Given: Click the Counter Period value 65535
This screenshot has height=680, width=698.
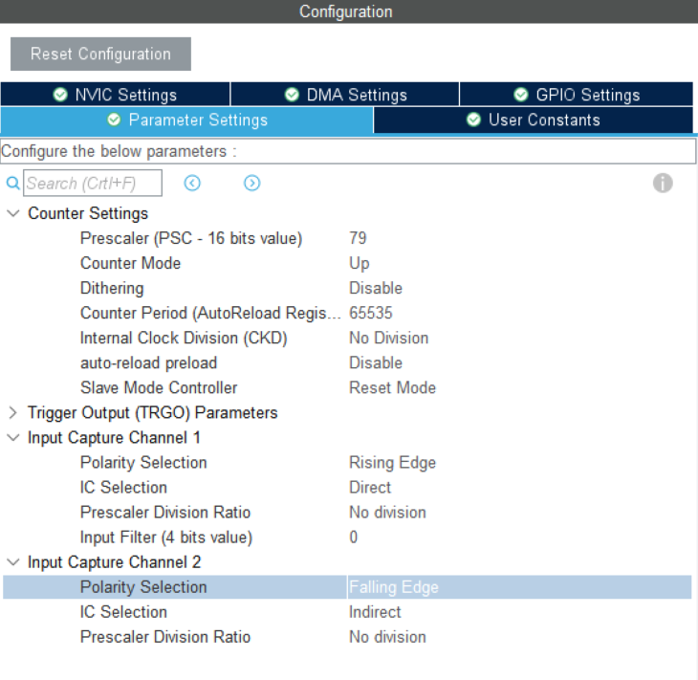Looking at the screenshot, I should pyautogui.click(x=371, y=313).
